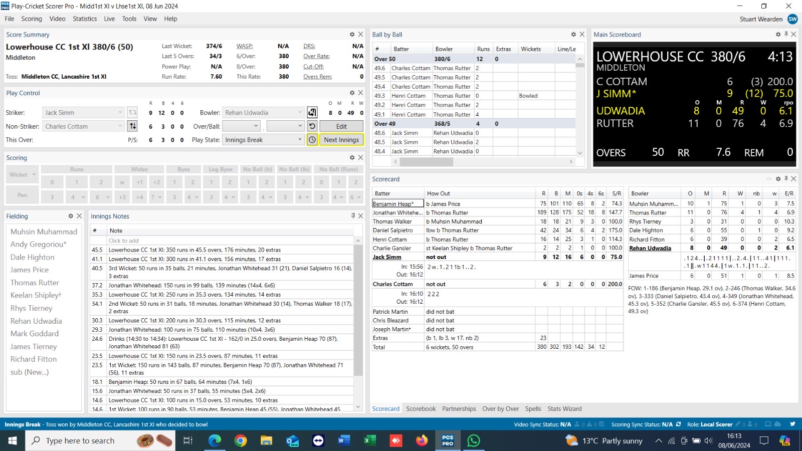Image resolution: width=802 pixels, height=451 pixels.
Task: Click the Twitter bird icon in status bar
Action: [792, 424]
